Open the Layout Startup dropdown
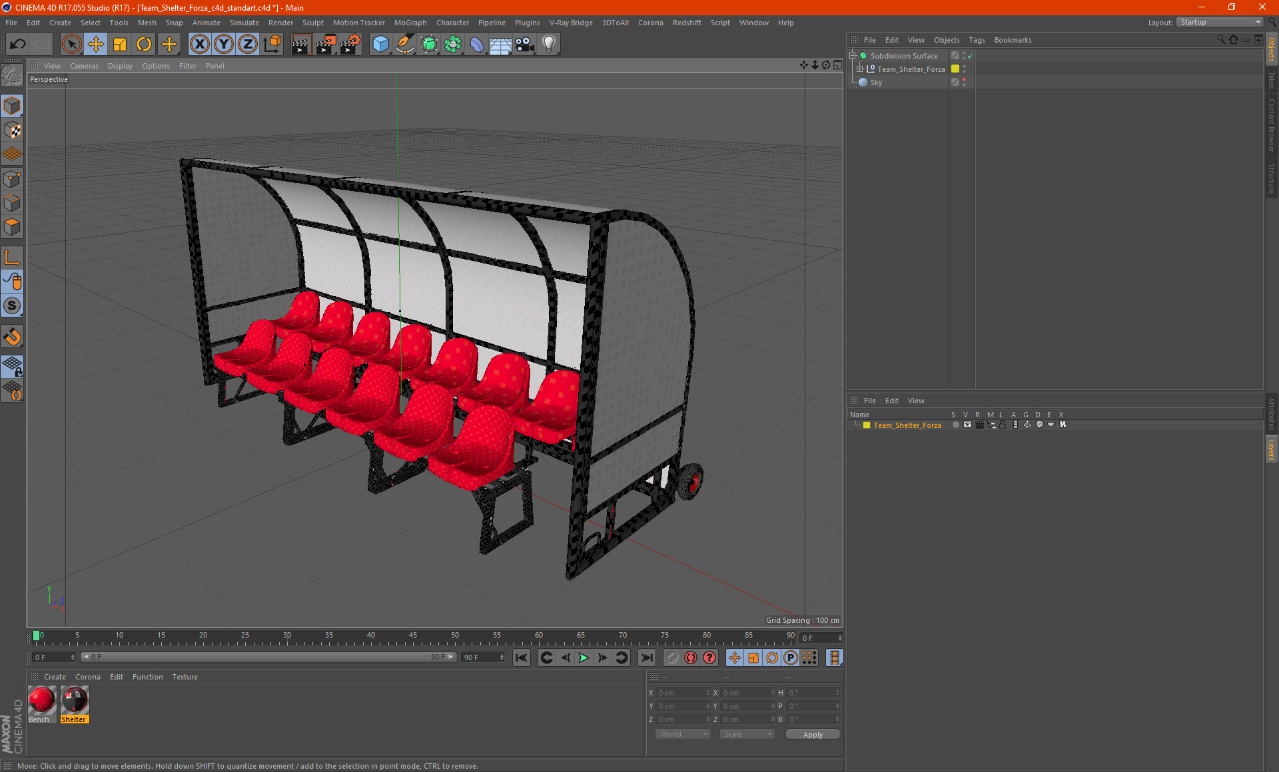Image resolution: width=1279 pixels, height=772 pixels. click(1220, 22)
